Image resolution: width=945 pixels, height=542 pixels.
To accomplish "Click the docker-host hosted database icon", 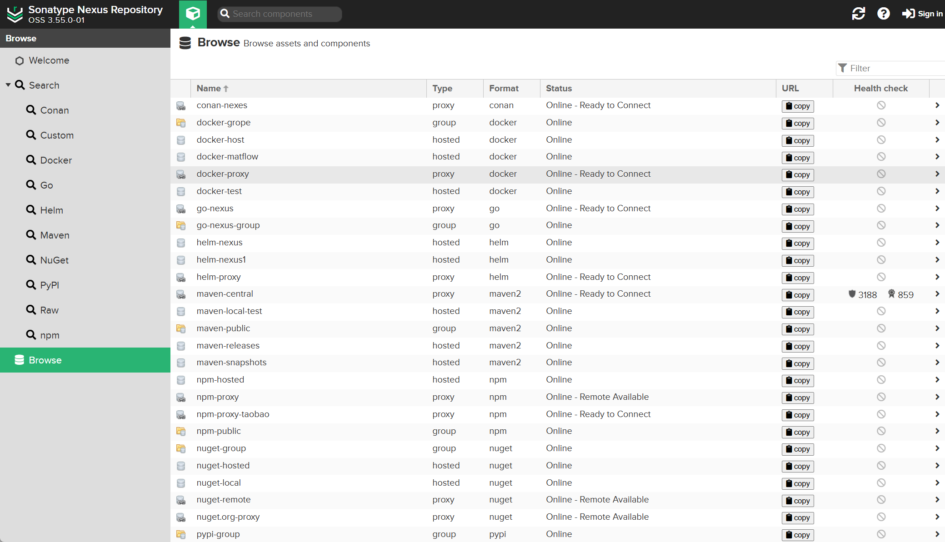I will point(181,140).
